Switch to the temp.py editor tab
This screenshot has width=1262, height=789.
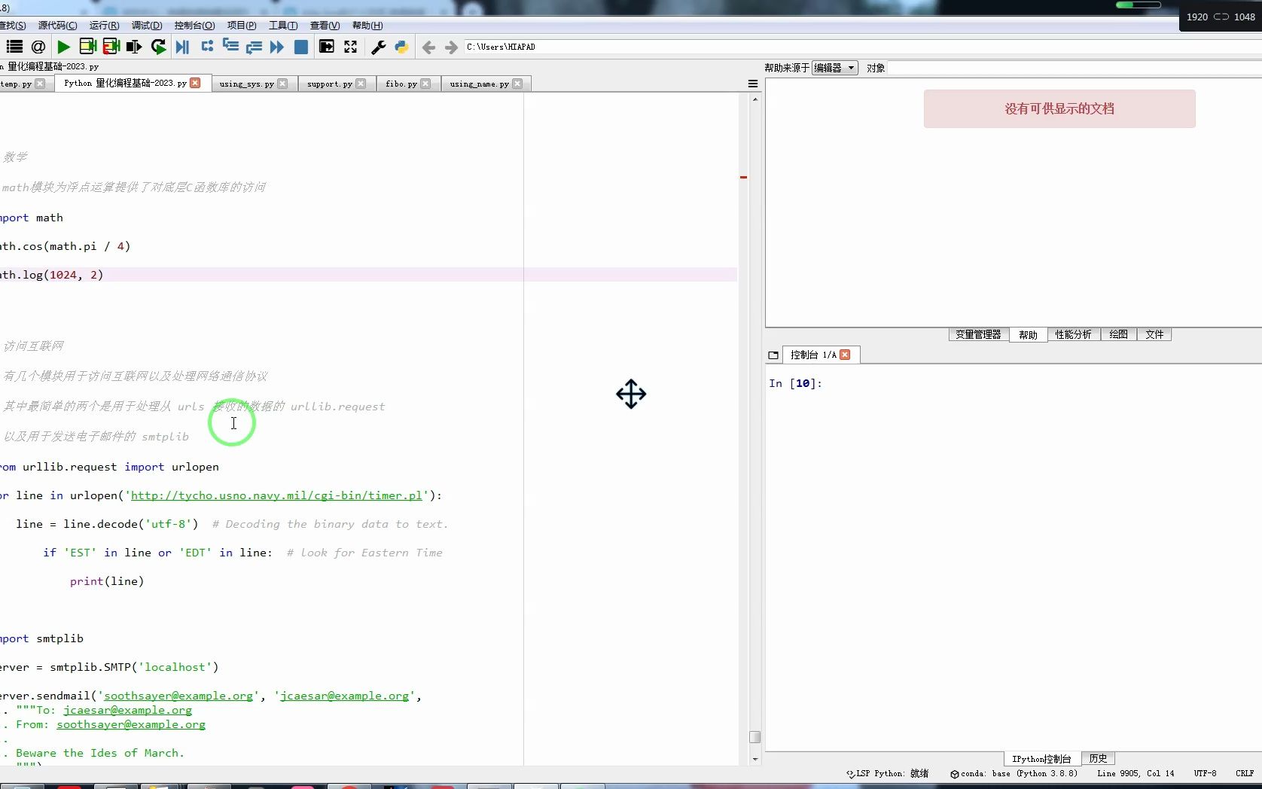click(x=16, y=84)
